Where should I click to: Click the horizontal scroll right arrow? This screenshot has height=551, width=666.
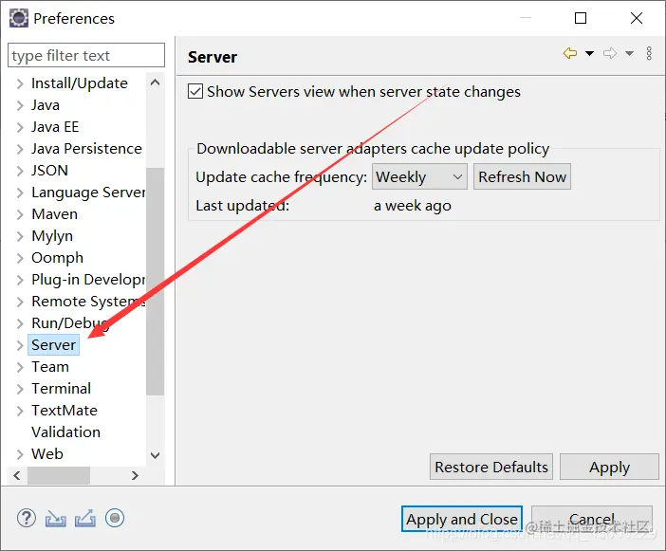point(135,475)
